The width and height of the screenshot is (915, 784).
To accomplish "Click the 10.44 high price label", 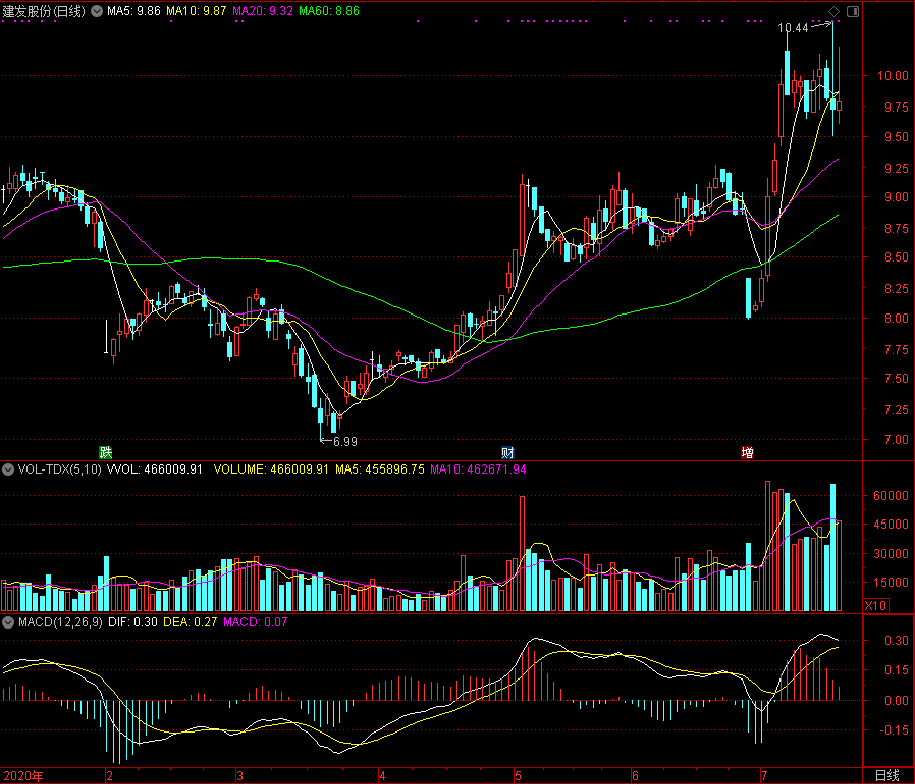I will tap(793, 28).
